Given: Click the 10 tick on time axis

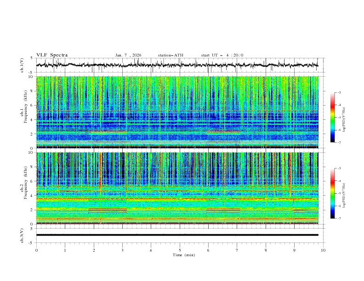Looking at the screenshot, I should tap(323, 250).
